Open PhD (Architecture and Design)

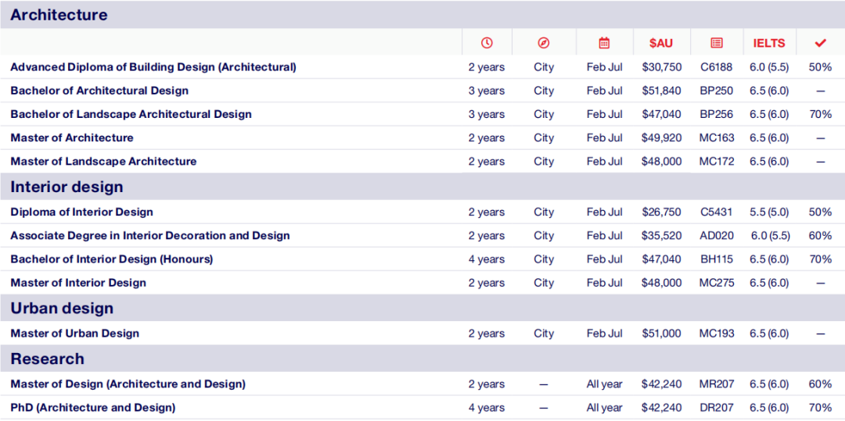[92, 408]
